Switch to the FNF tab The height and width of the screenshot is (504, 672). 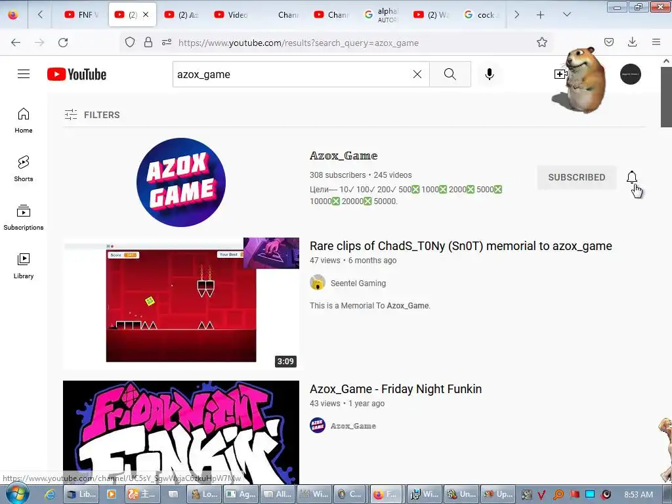81,14
